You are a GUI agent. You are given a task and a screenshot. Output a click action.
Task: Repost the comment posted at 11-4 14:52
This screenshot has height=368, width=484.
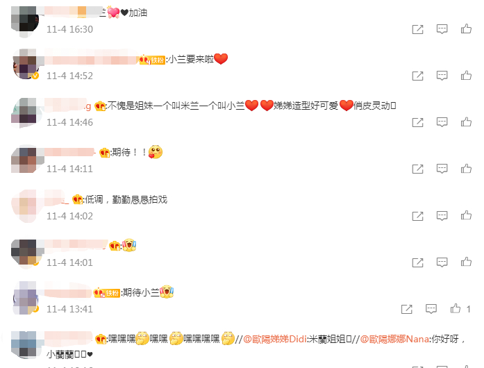click(417, 76)
